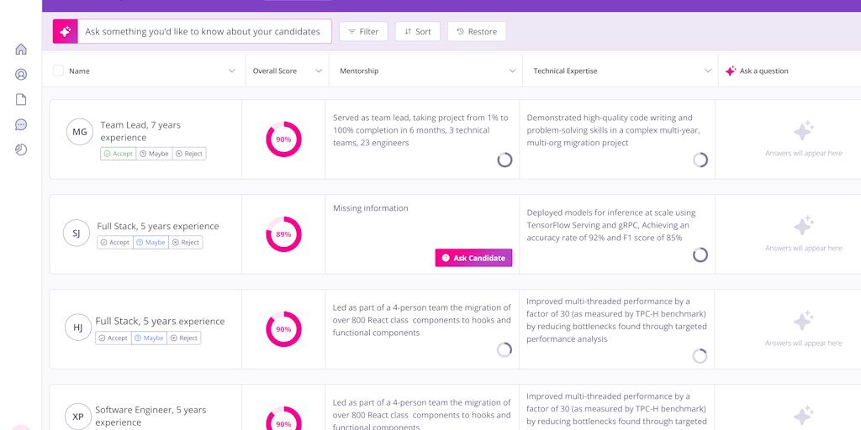Mark candidate MG as Accept
Viewport: 861px width, 430px height.
118,154
